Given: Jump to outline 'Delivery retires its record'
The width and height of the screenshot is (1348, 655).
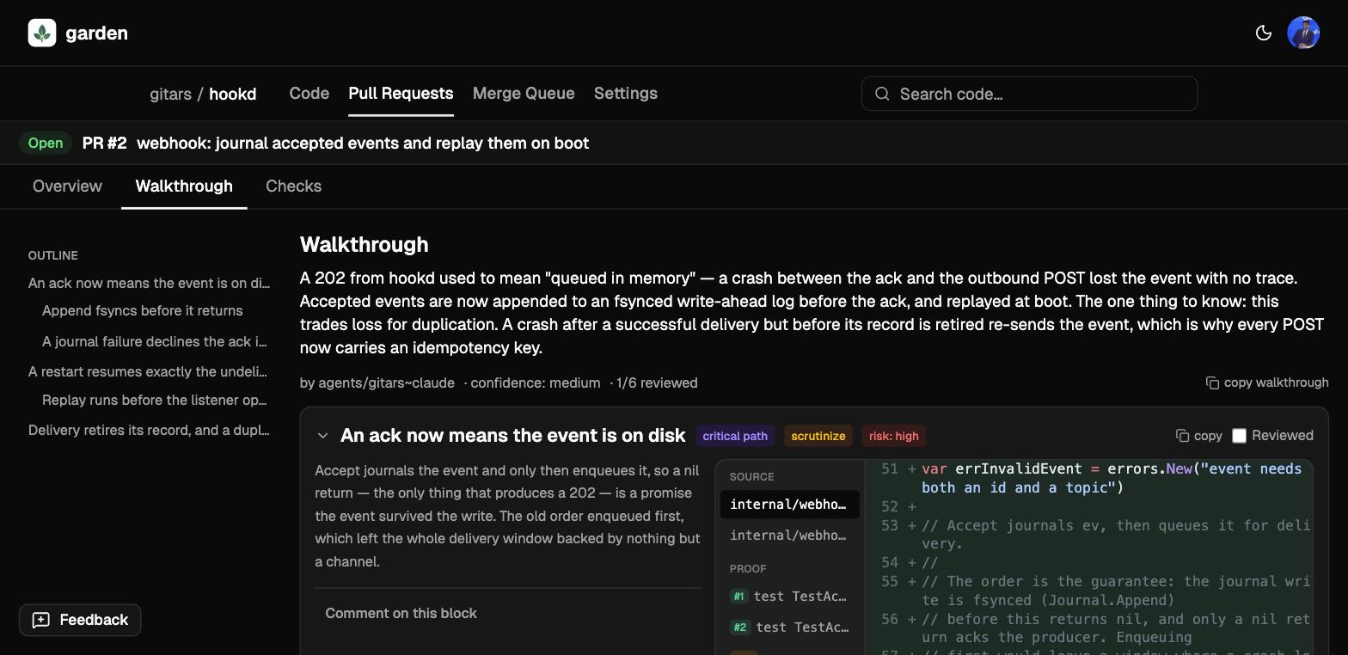Looking at the screenshot, I should click(x=149, y=430).
